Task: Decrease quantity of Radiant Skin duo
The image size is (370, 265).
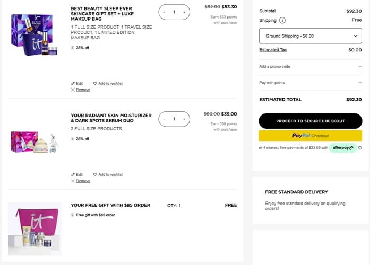Action: 164,119
